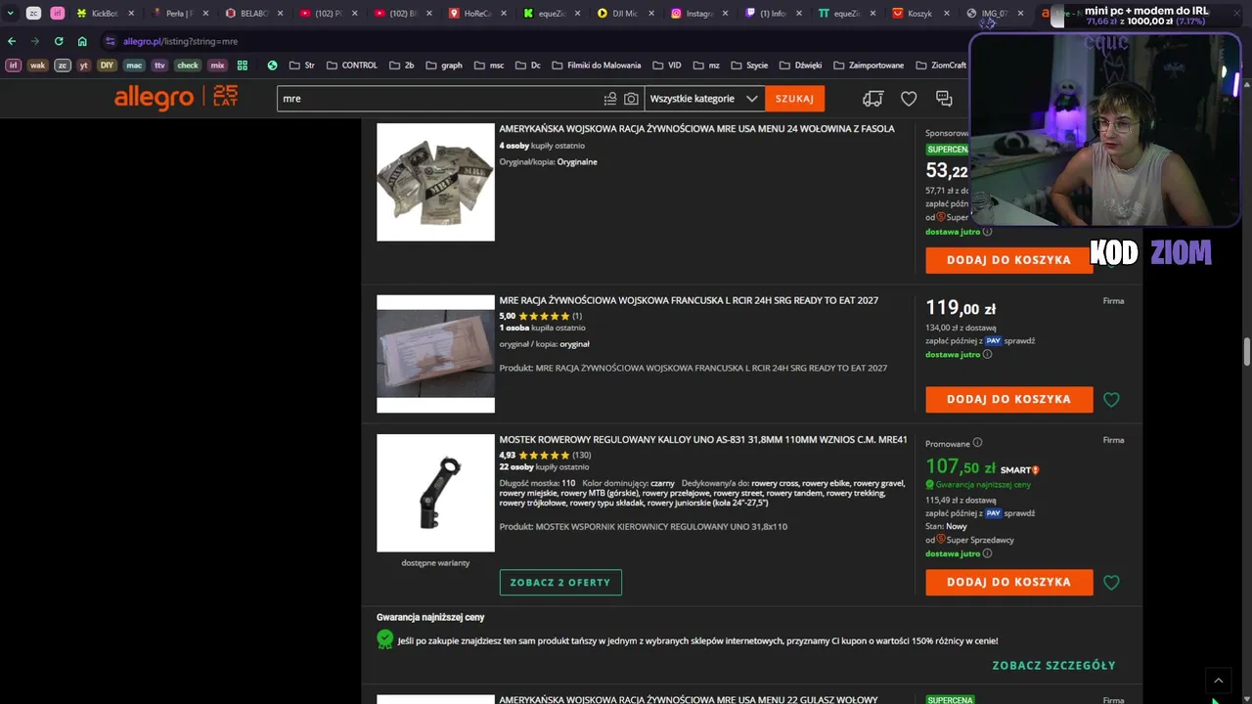Open the Dźwięki bookmarks folder

pos(800,66)
